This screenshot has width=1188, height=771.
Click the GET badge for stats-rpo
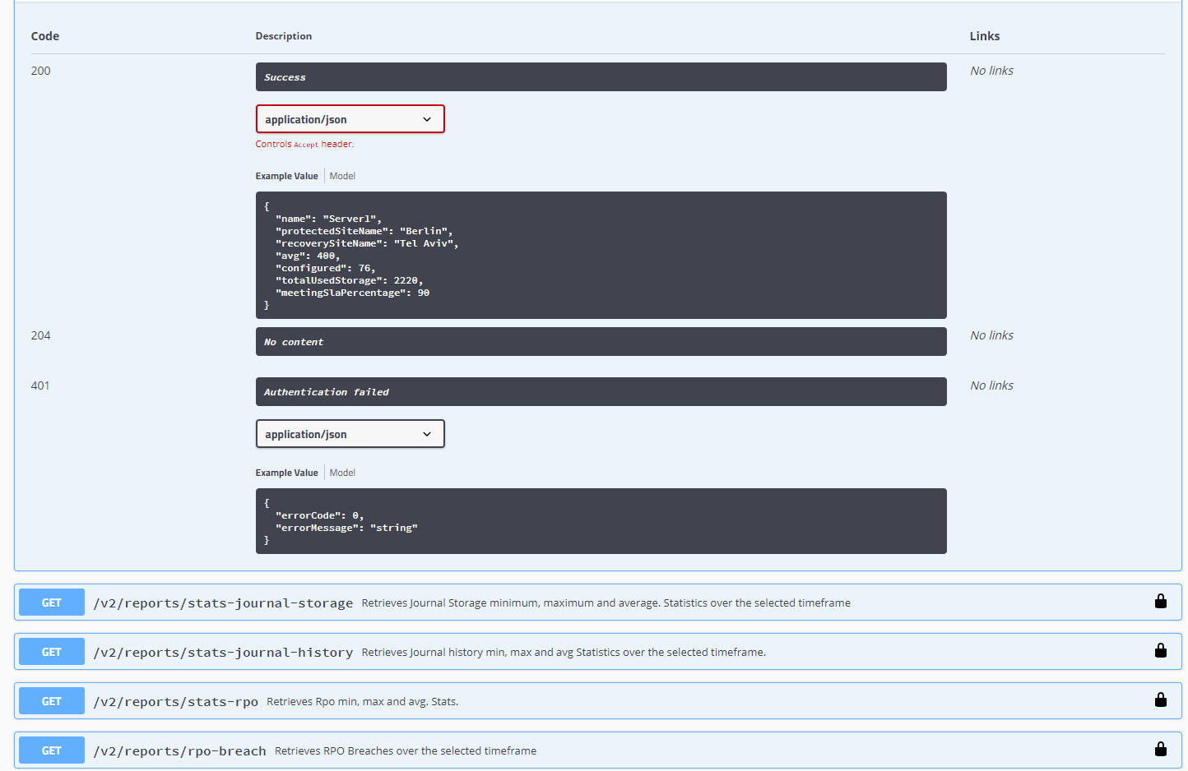tap(52, 701)
